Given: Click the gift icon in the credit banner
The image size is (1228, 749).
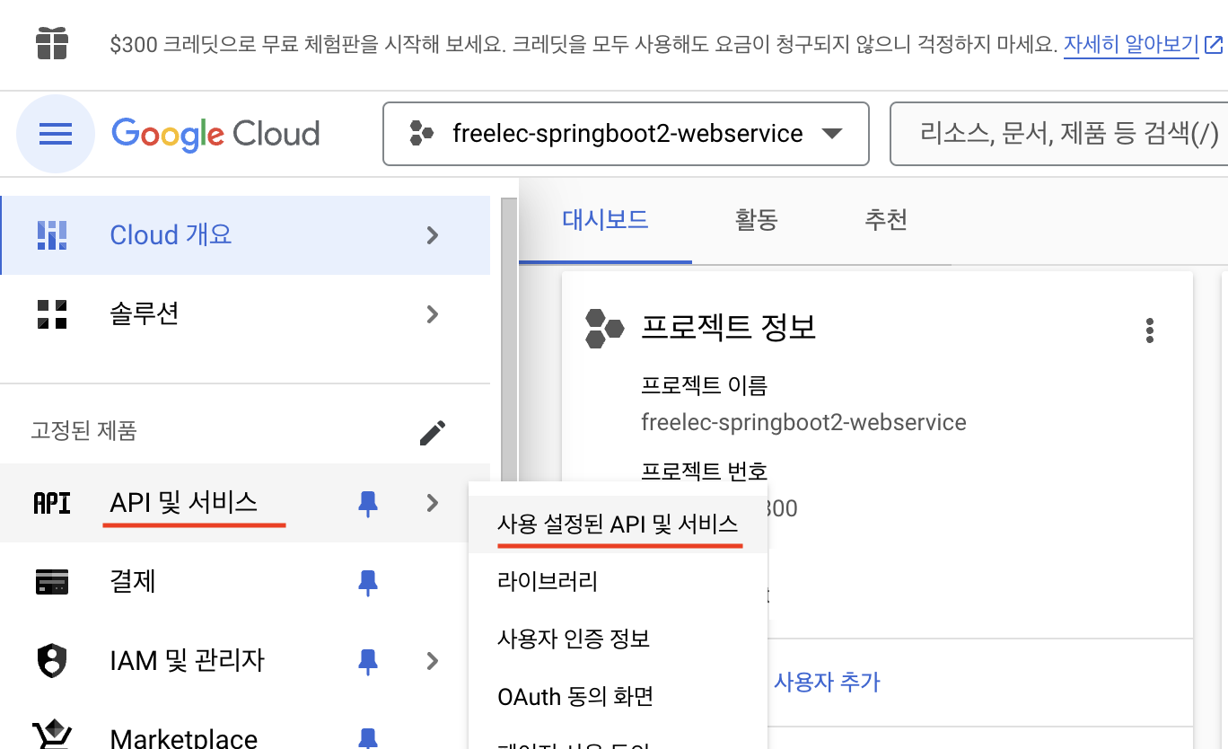Looking at the screenshot, I should coord(52,44).
